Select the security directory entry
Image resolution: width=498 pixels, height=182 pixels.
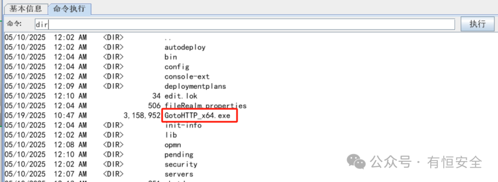[x=181, y=164]
